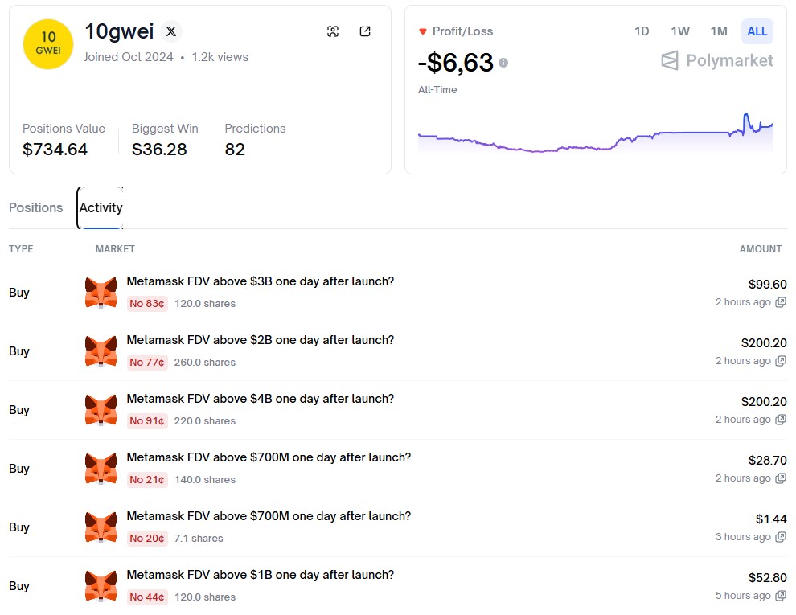This screenshot has width=796, height=615.
Task: Click the X (Twitter) profile icon
Action: [171, 32]
